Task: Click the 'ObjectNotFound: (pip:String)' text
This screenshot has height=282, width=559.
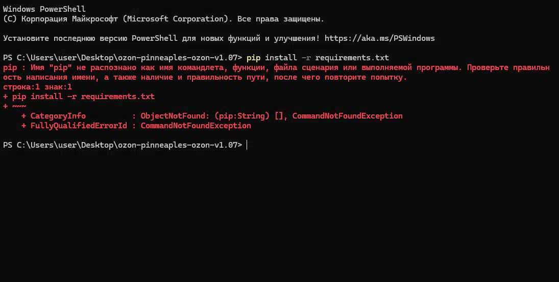Action: [x=205, y=115]
